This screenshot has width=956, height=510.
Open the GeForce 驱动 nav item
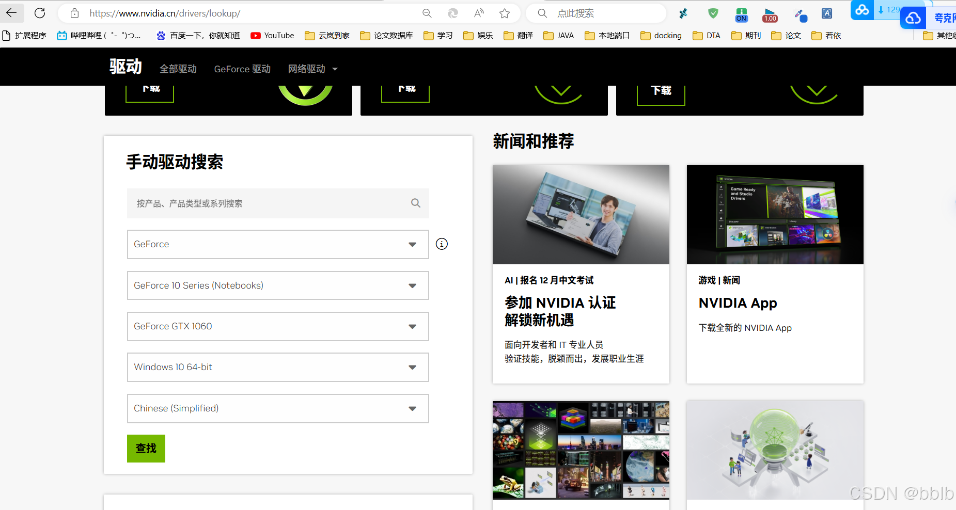(x=242, y=69)
